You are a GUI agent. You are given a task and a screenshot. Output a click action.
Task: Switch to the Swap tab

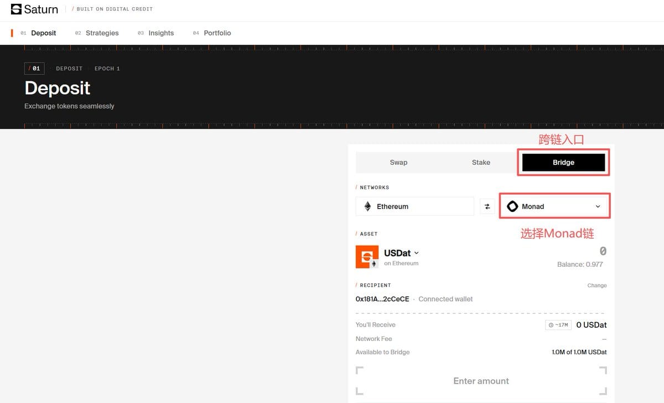pos(398,162)
